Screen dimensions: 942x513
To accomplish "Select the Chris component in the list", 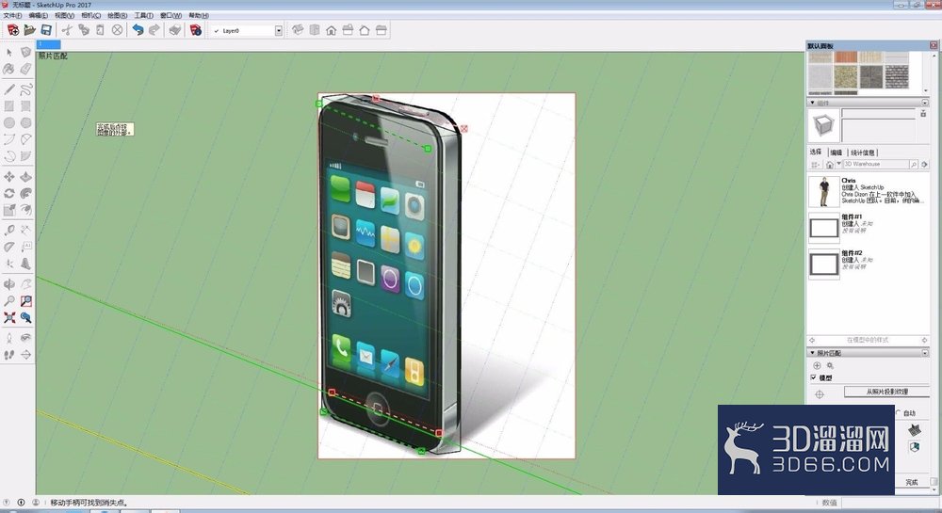I will 867,191.
